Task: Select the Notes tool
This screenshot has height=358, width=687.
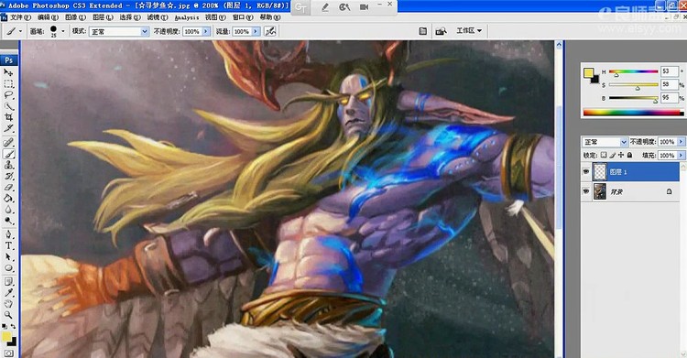Action: 8,282
